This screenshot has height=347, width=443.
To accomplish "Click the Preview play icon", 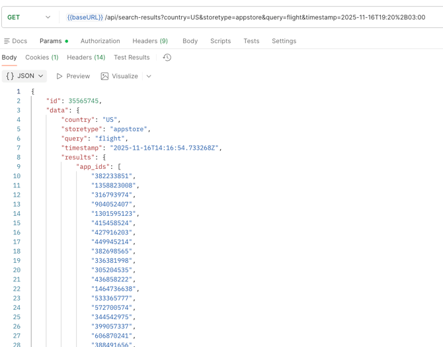I will [60, 76].
